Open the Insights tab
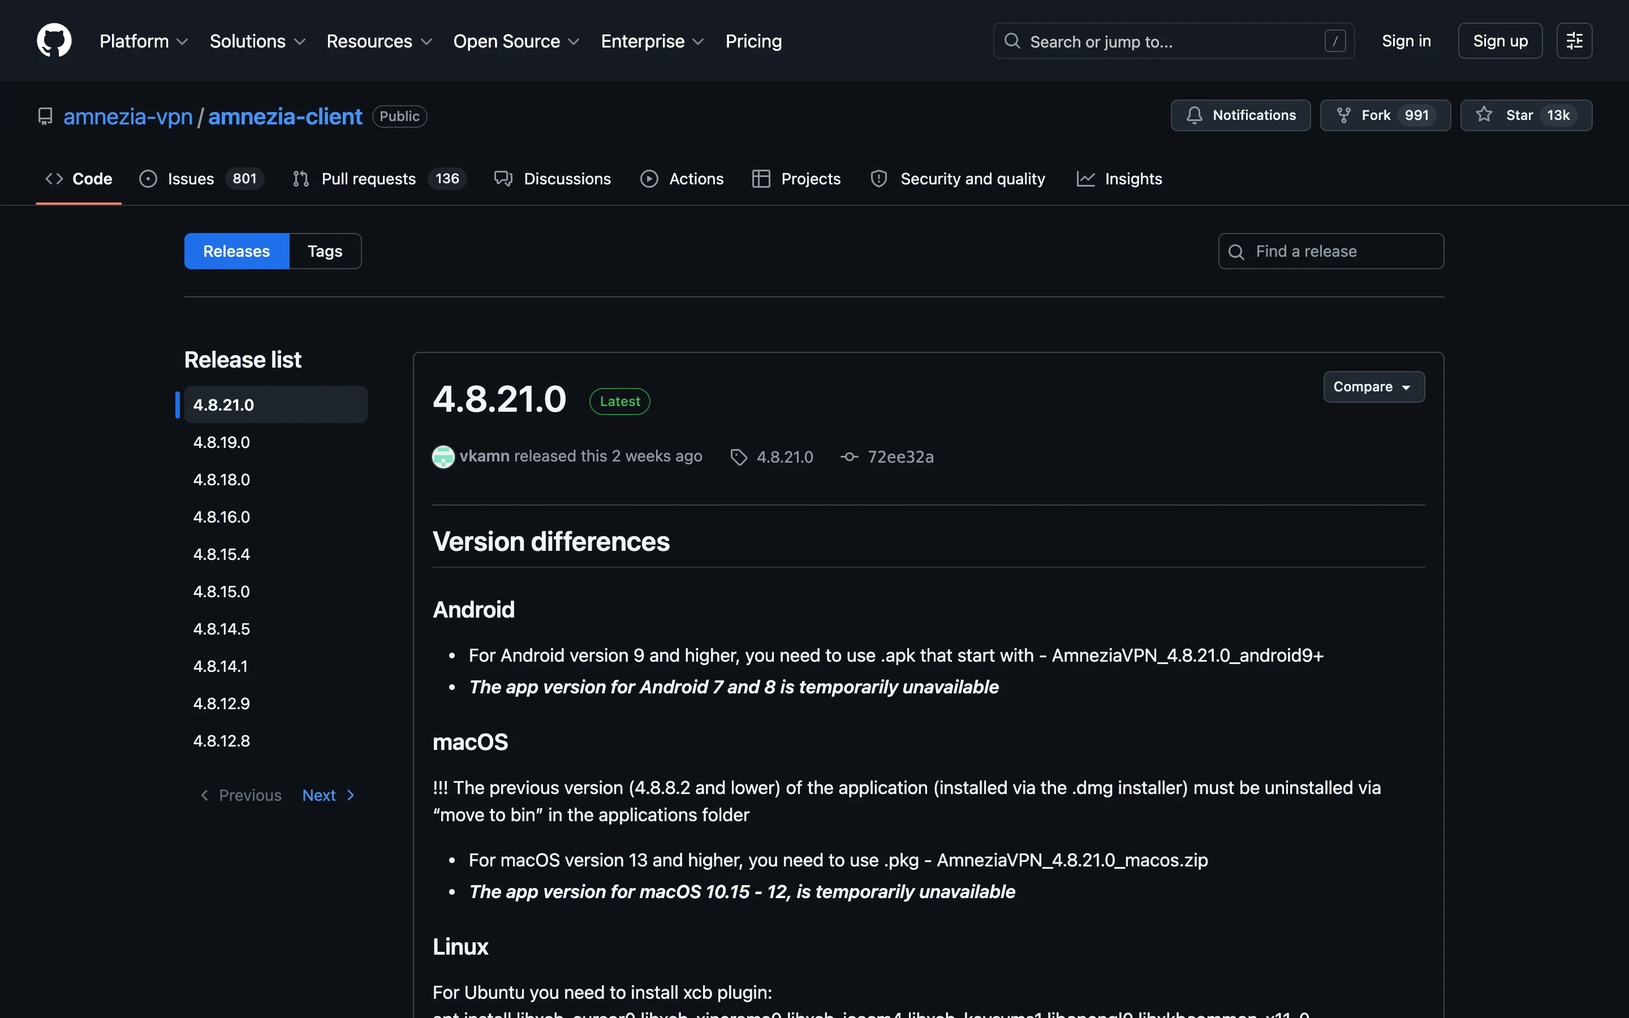The image size is (1629, 1018). click(x=1119, y=178)
